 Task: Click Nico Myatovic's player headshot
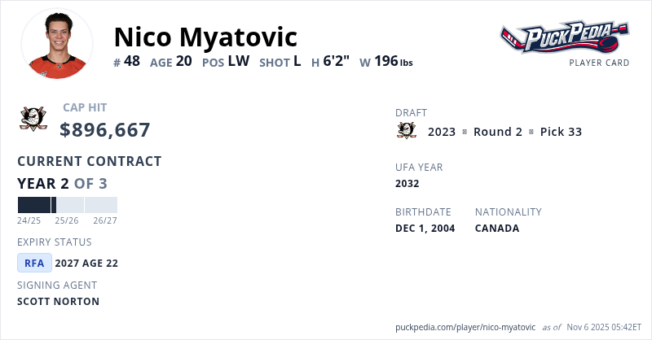[x=57, y=44]
